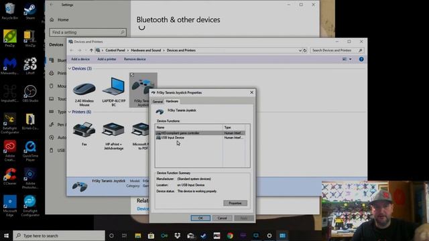Click Add a printer toolbar item
The image size is (429, 241).
coord(107,60)
